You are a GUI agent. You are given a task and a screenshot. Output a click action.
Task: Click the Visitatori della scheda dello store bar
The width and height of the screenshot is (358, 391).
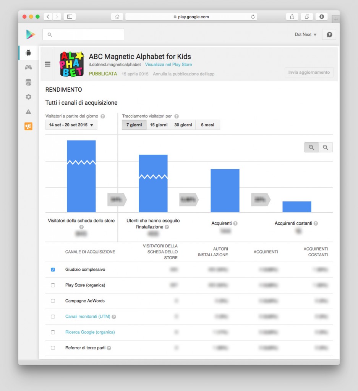click(x=81, y=176)
